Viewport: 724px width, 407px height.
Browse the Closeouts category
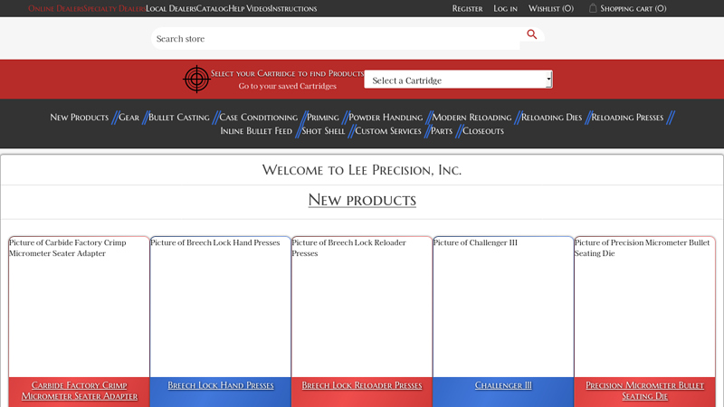click(x=482, y=131)
